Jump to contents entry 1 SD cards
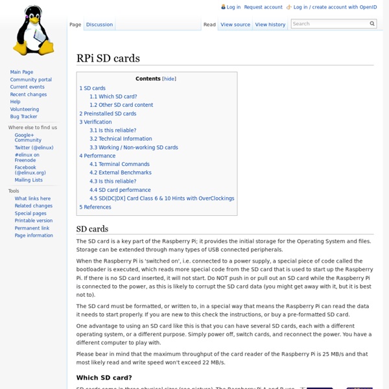Screen dimensions: 389x389 [x=92, y=88]
